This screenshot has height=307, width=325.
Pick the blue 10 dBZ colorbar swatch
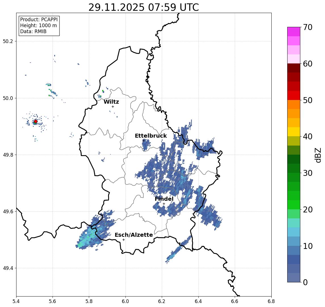click(294, 241)
